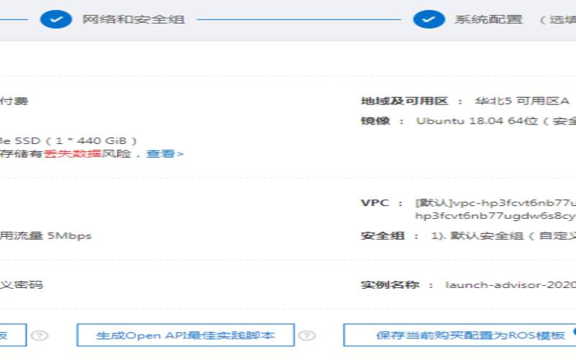Open help icon left of the 生成Open API button

pyautogui.click(x=40, y=336)
